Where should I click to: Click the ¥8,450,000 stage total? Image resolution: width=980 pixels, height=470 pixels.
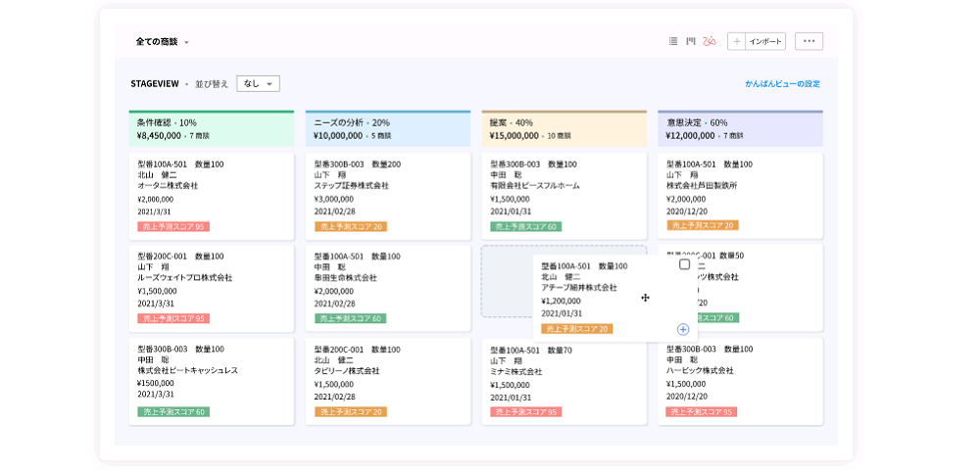[x=159, y=135]
